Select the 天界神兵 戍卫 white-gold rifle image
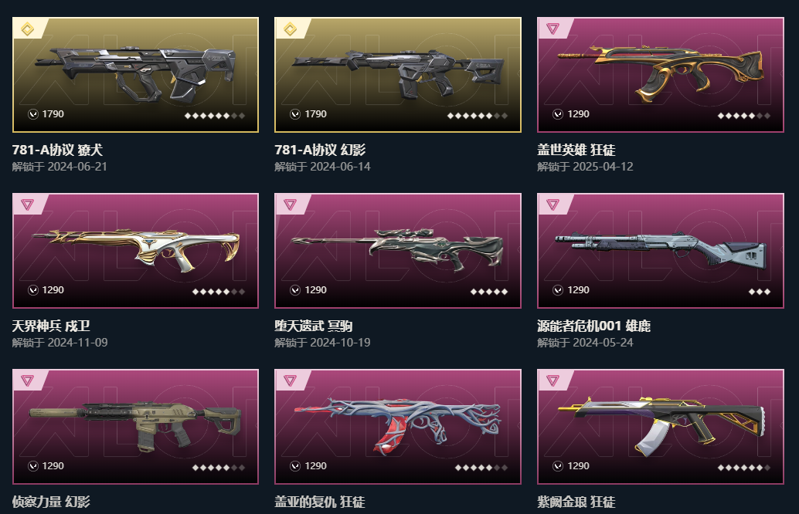Image resolution: width=799 pixels, height=514 pixels. tap(135, 250)
